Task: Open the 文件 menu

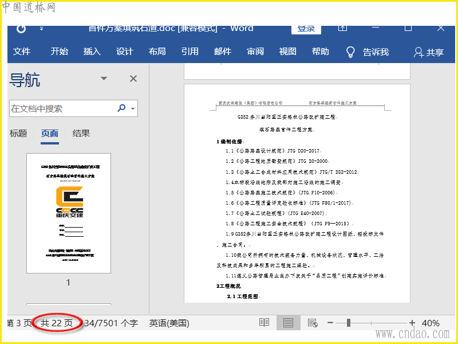Action: (x=22, y=52)
